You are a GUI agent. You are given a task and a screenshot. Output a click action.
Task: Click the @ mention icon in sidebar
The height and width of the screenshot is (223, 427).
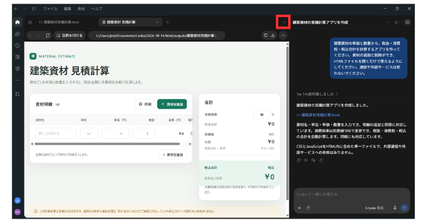17,68
